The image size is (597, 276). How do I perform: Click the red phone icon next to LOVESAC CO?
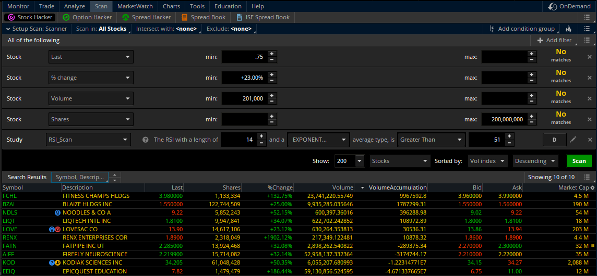click(x=58, y=229)
